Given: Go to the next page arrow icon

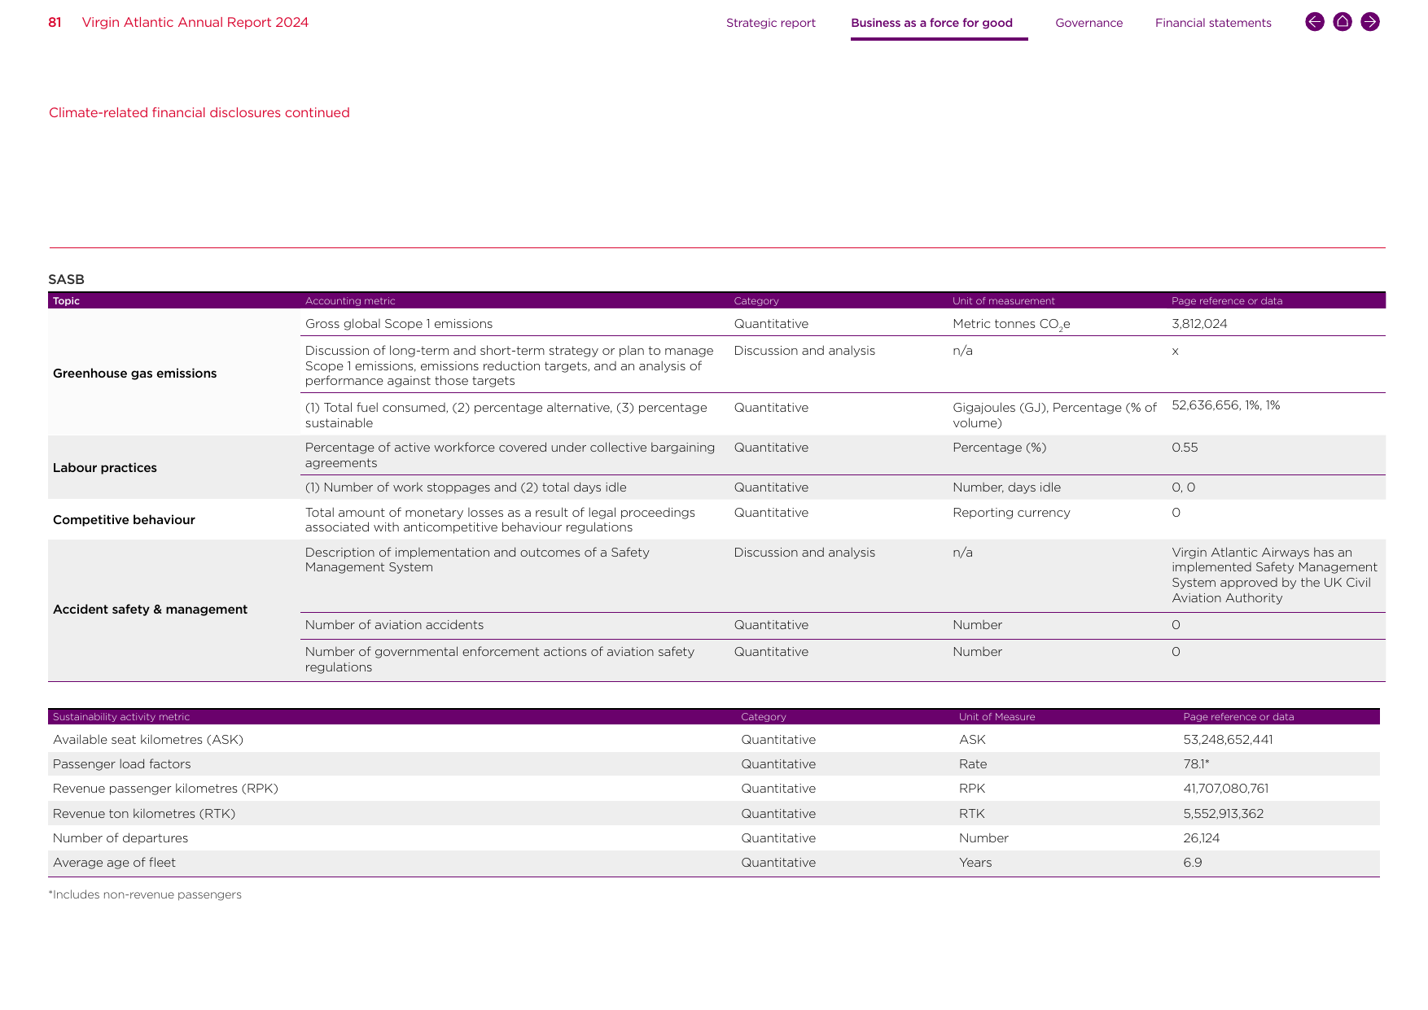Looking at the screenshot, I should click(x=1370, y=22).
